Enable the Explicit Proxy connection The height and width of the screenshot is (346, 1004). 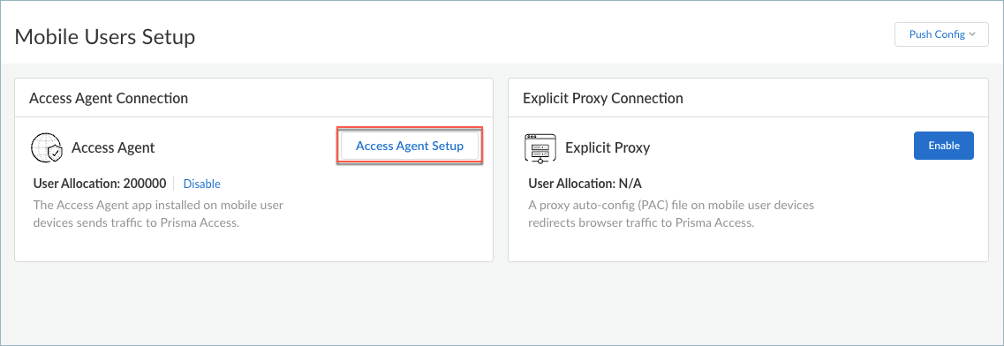(x=944, y=145)
